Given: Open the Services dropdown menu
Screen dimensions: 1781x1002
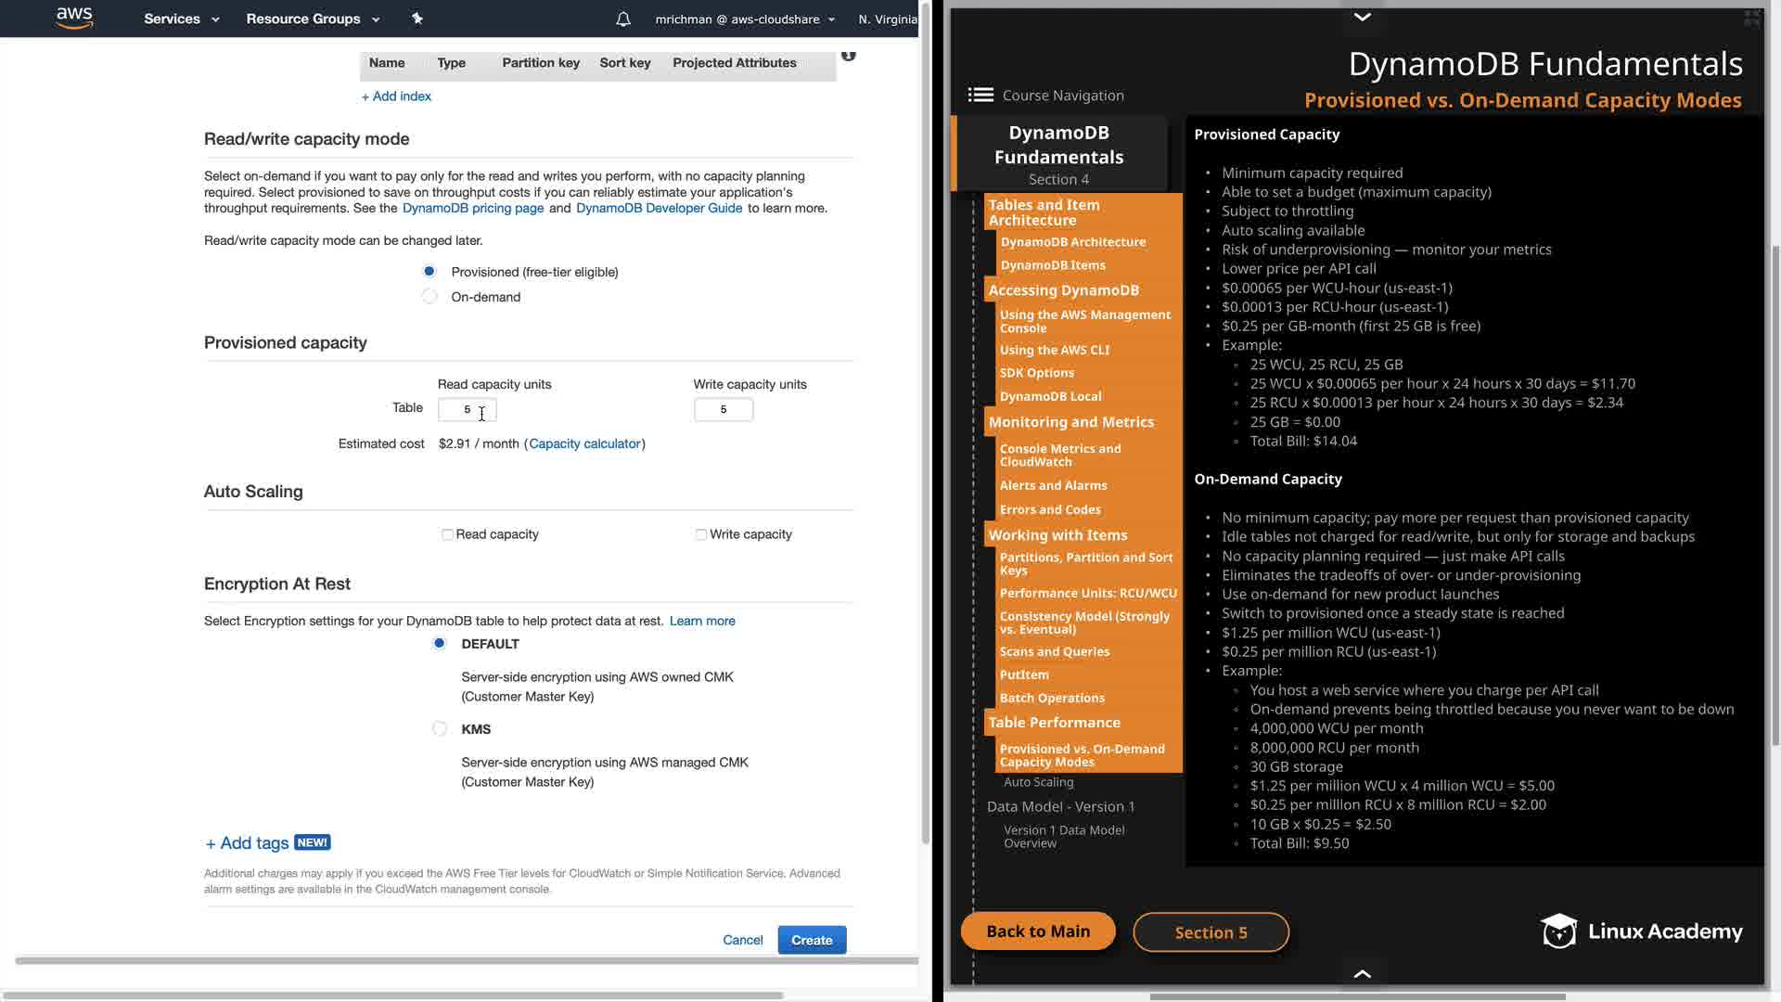Looking at the screenshot, I should point(181,19).
